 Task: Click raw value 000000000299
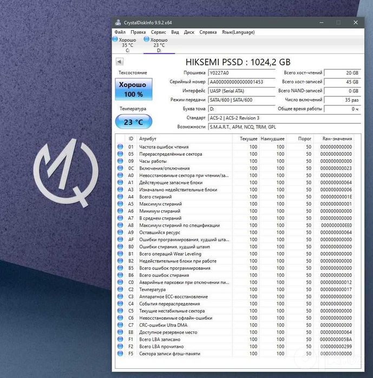[x=336, y=346]
